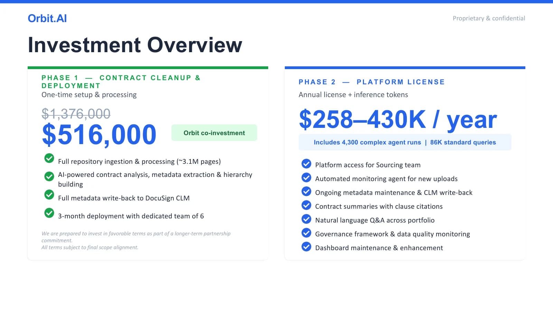Click the blue checkmark beside Governance framework
This screenshot has height=311, width=553.
tap(306, 233)
